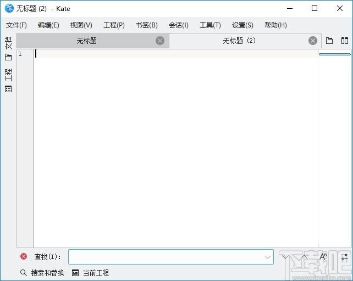
Task: Click the quick open document icon beside the tabs
Action: click(x=329, y=41)
